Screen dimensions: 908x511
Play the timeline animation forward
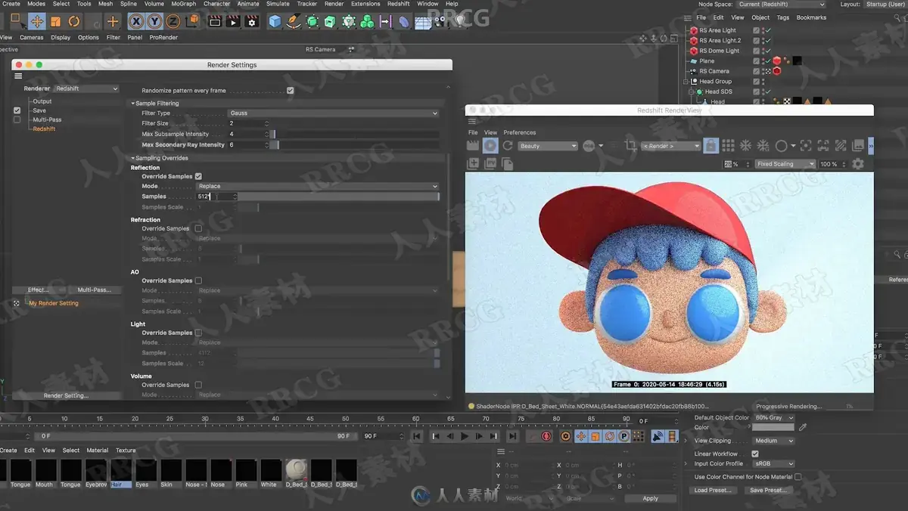point(465,436)
